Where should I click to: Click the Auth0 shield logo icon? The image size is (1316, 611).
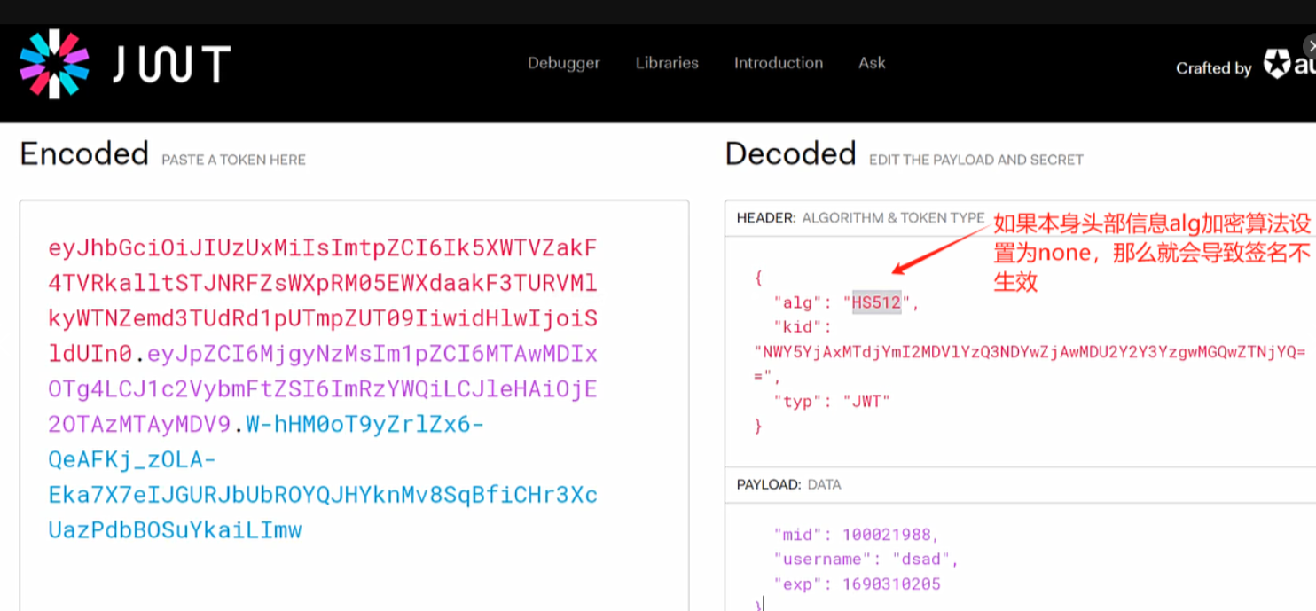click(1278, 65)
